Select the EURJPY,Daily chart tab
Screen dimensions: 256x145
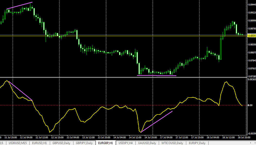pos(197,143)
